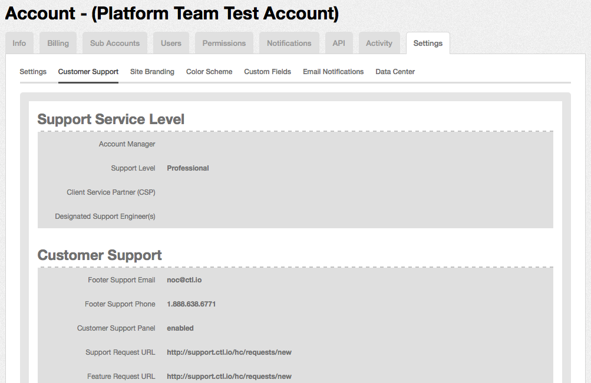
Task: Select the Users tab
Action: (170, 42)
